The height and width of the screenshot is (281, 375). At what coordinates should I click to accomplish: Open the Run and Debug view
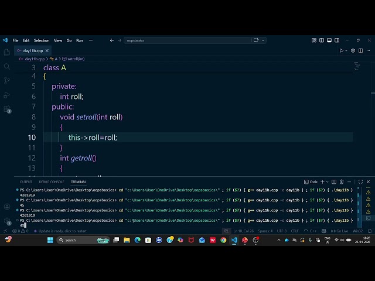pyautogui.click(x=7, y=95)
